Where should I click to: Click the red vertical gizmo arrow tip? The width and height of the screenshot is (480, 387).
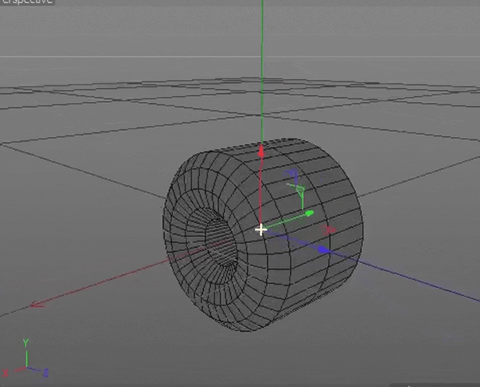tap(261, 151)
